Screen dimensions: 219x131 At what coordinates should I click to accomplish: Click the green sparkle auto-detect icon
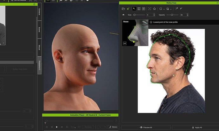128,9
